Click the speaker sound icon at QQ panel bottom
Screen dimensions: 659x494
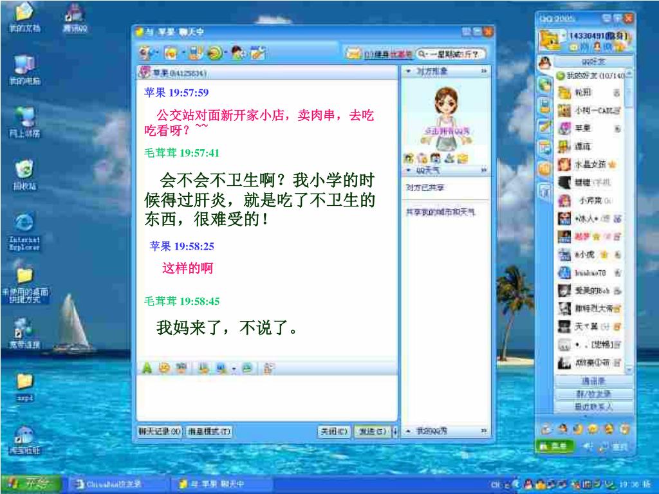pyautogui.click(x=588, y=446)
